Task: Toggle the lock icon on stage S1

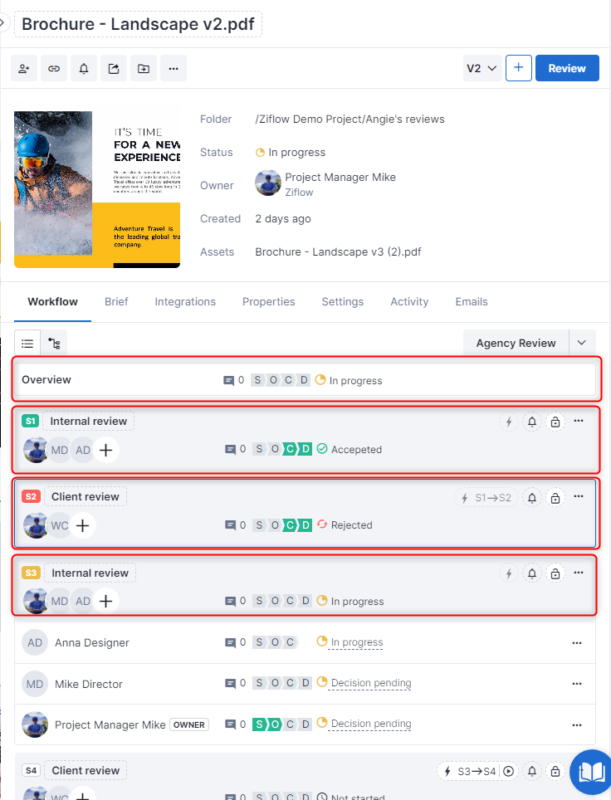Action: [555, 422]
